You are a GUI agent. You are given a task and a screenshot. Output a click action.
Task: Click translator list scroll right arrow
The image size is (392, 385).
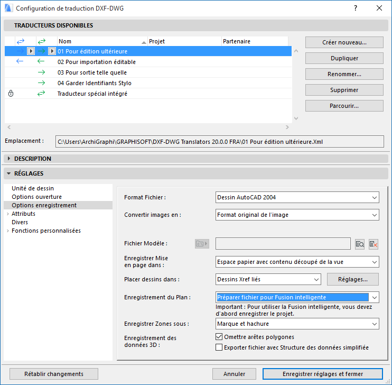click(x=287, y=127)
